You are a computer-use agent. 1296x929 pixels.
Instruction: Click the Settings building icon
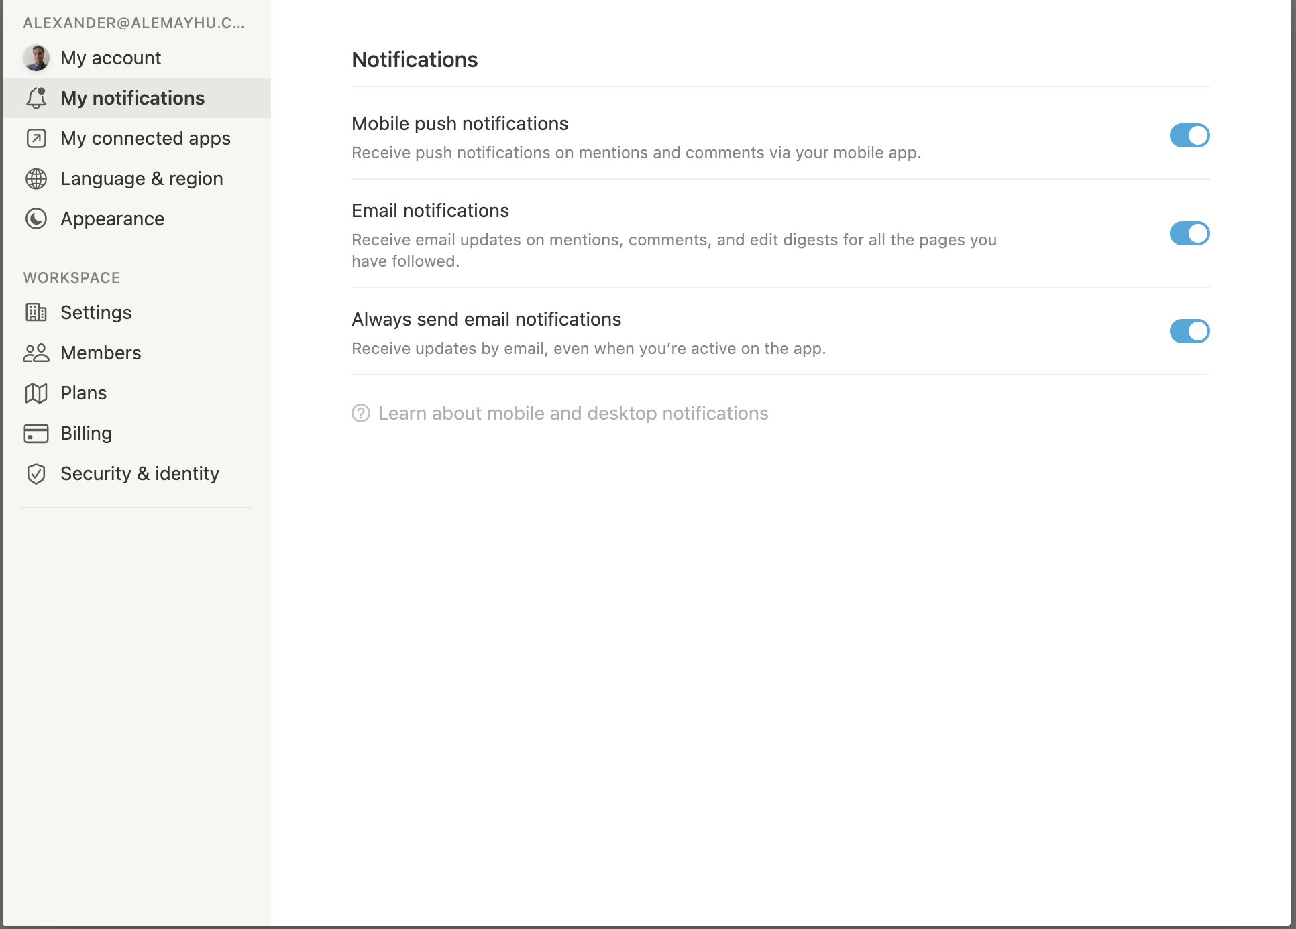coord(36,312)
